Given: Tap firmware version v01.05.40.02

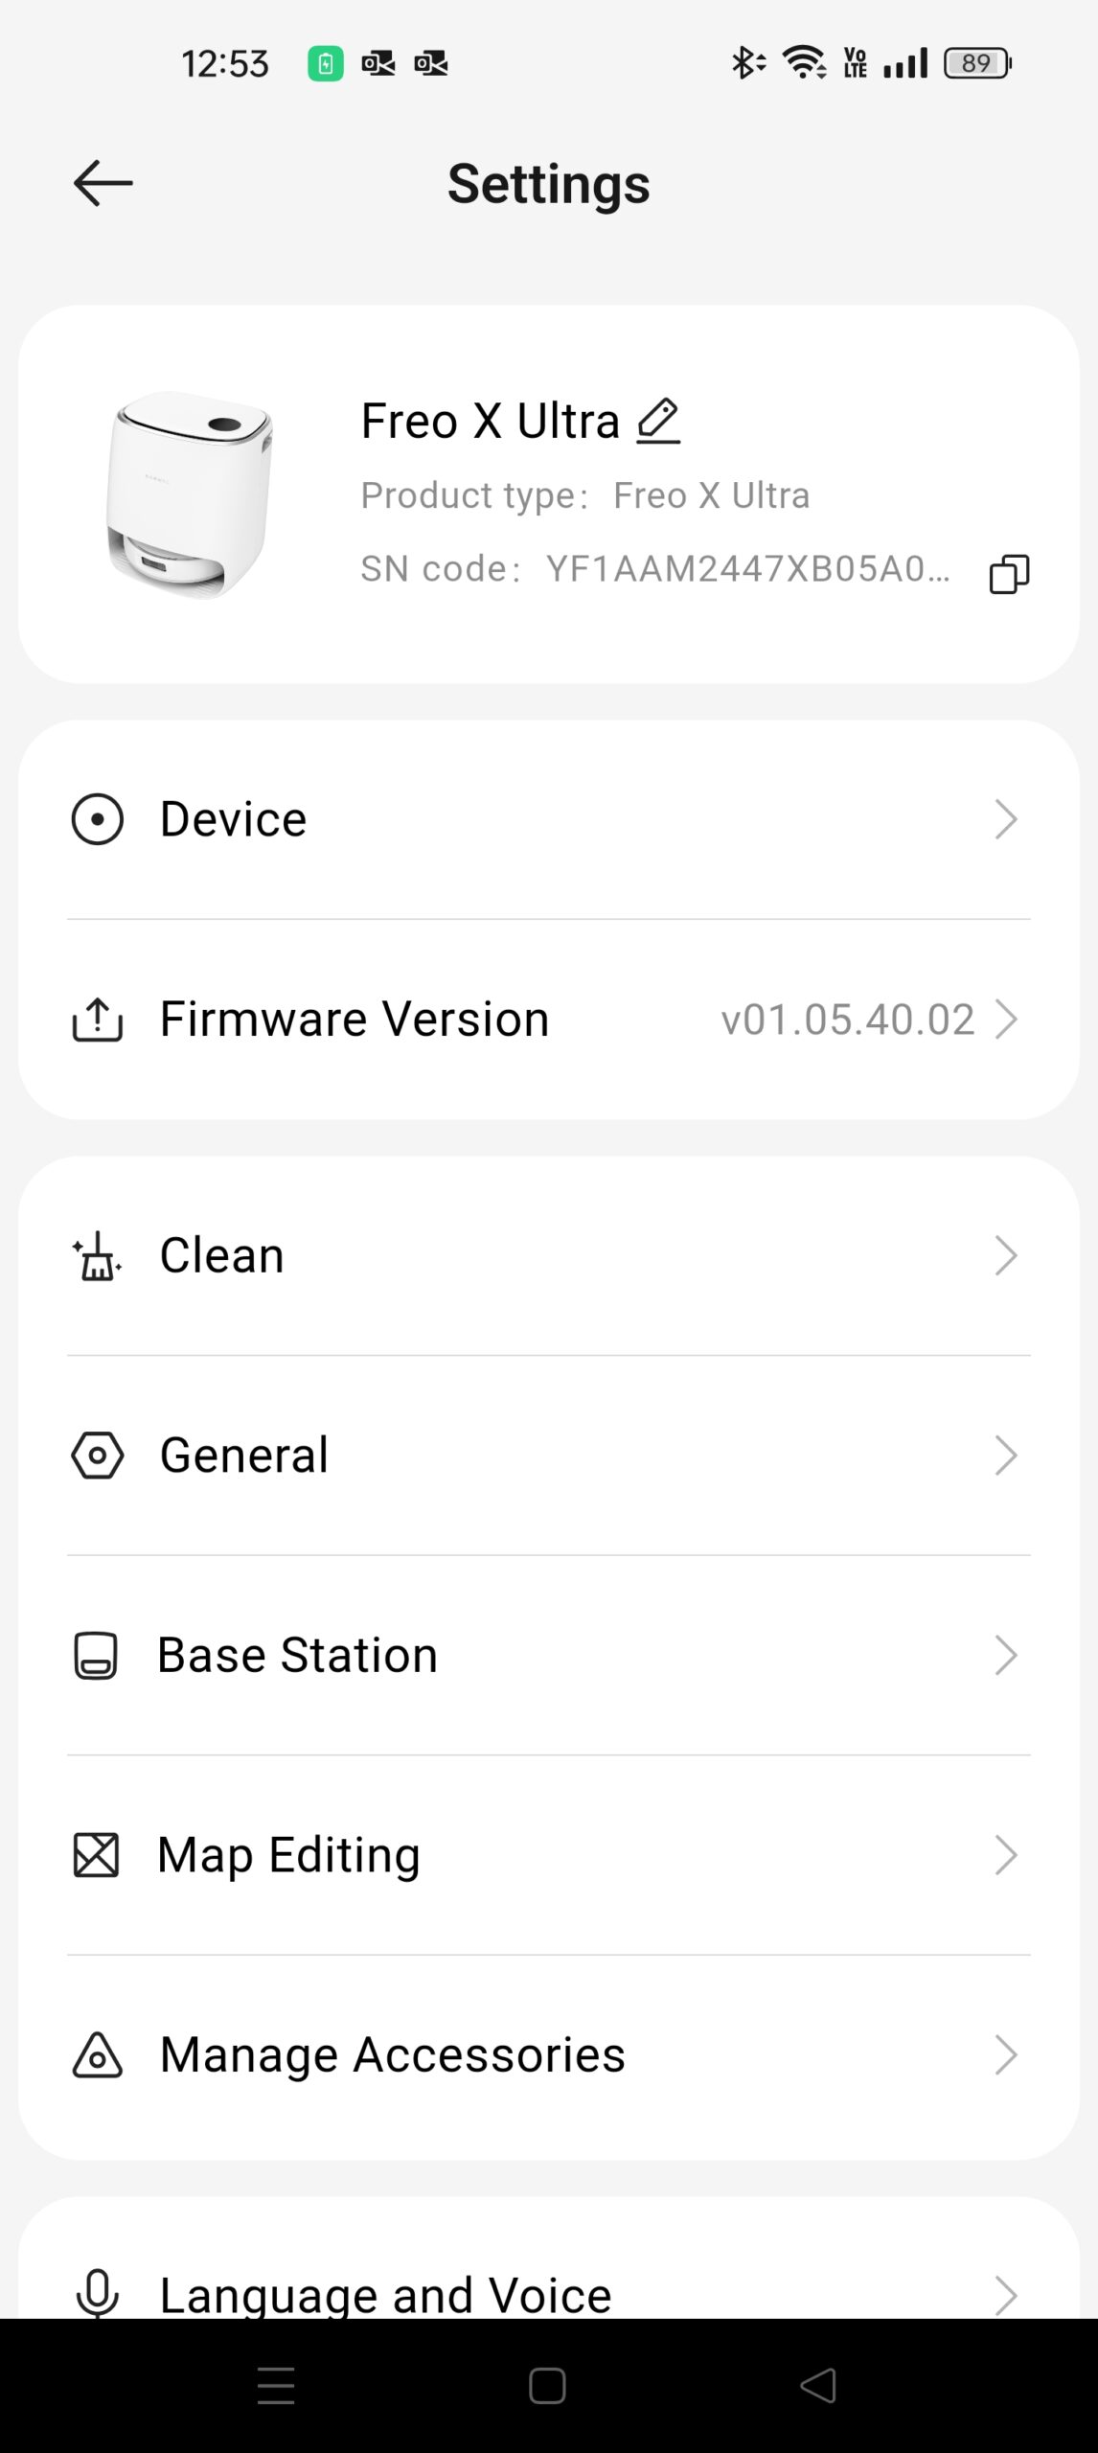Looking at the screenshot, I should (847, 1020).
